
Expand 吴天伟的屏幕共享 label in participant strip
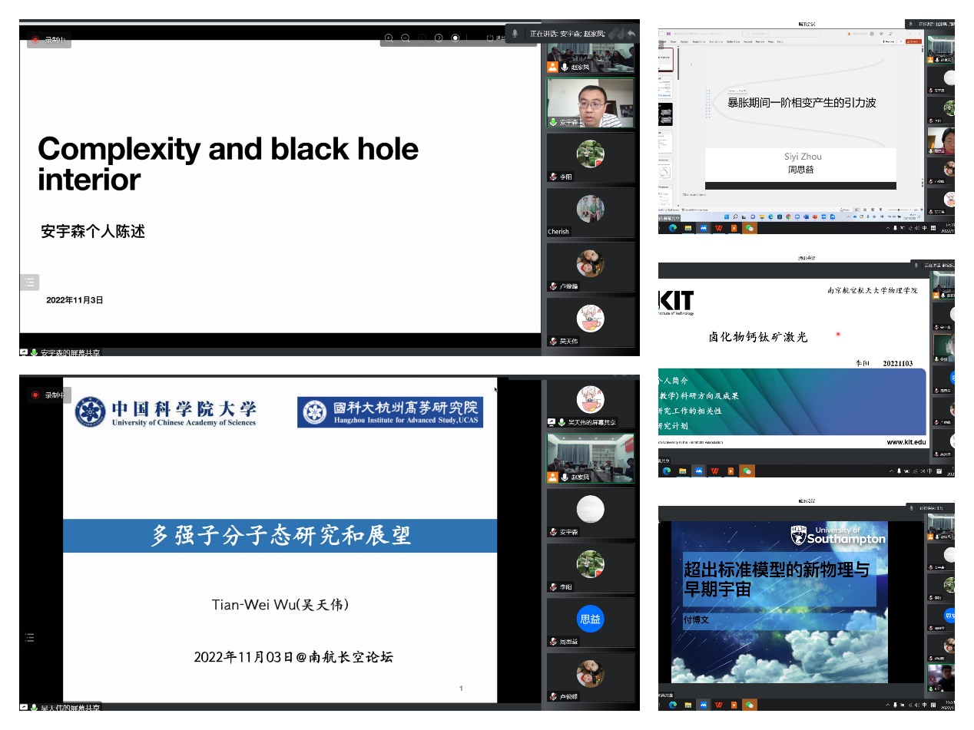pos(590,422)
